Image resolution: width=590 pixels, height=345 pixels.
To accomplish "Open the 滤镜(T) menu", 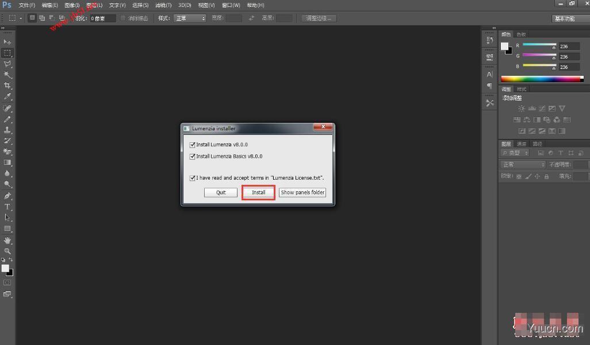I will (163, 5).
